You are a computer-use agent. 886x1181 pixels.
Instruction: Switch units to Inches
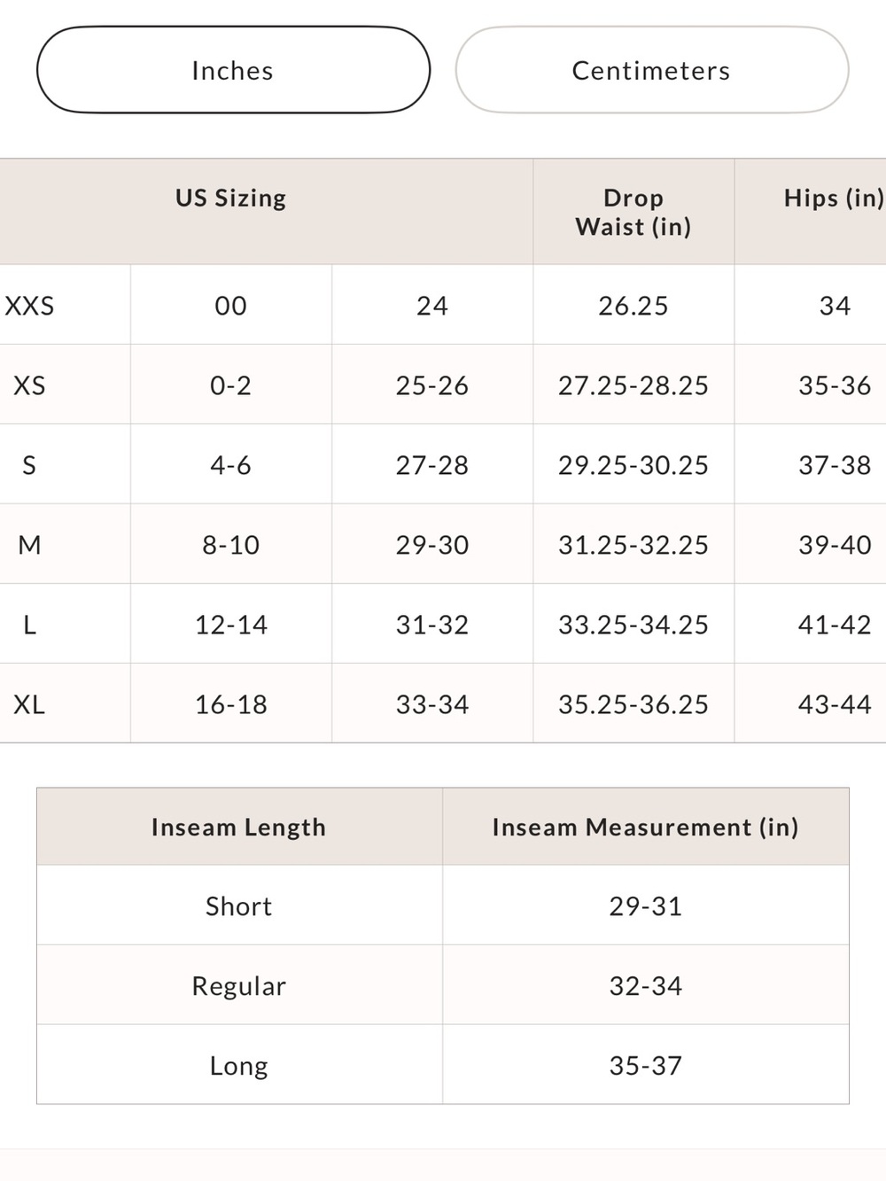(x=233, y=70)
